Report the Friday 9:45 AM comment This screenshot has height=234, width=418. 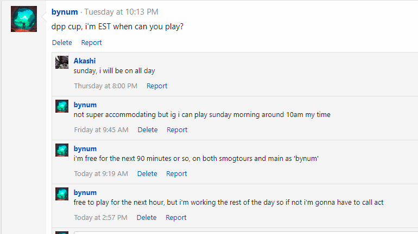tap(177, 129)
